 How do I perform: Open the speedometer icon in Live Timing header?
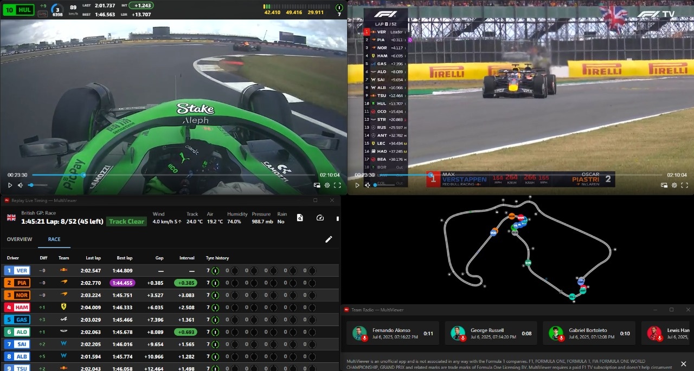tap(320, 218)
